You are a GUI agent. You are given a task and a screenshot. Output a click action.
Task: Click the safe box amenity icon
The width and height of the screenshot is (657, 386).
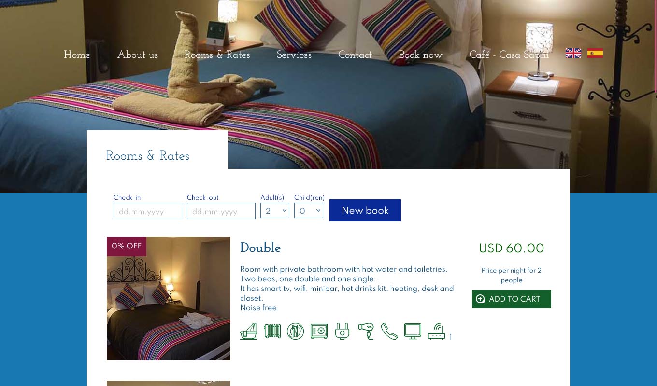319,331
